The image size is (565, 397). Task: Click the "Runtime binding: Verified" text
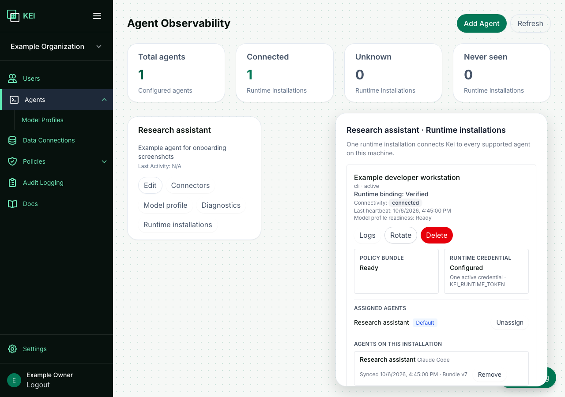click(x=391, y=194)
